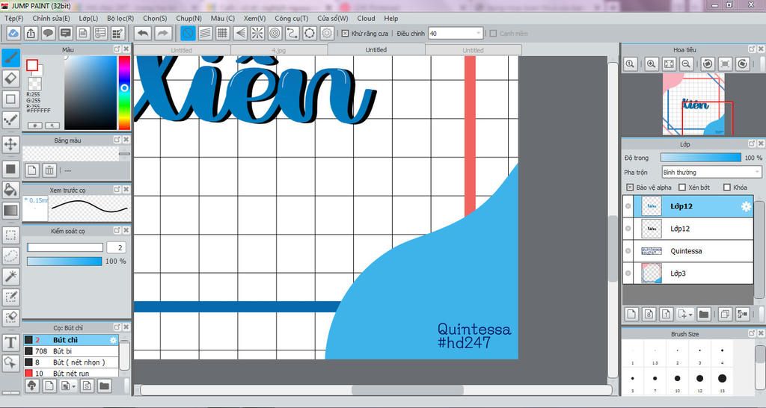The width and height of the screenshot is (766, 408).
Task: Click the hue spectrum bar
Action: point(125,93)
